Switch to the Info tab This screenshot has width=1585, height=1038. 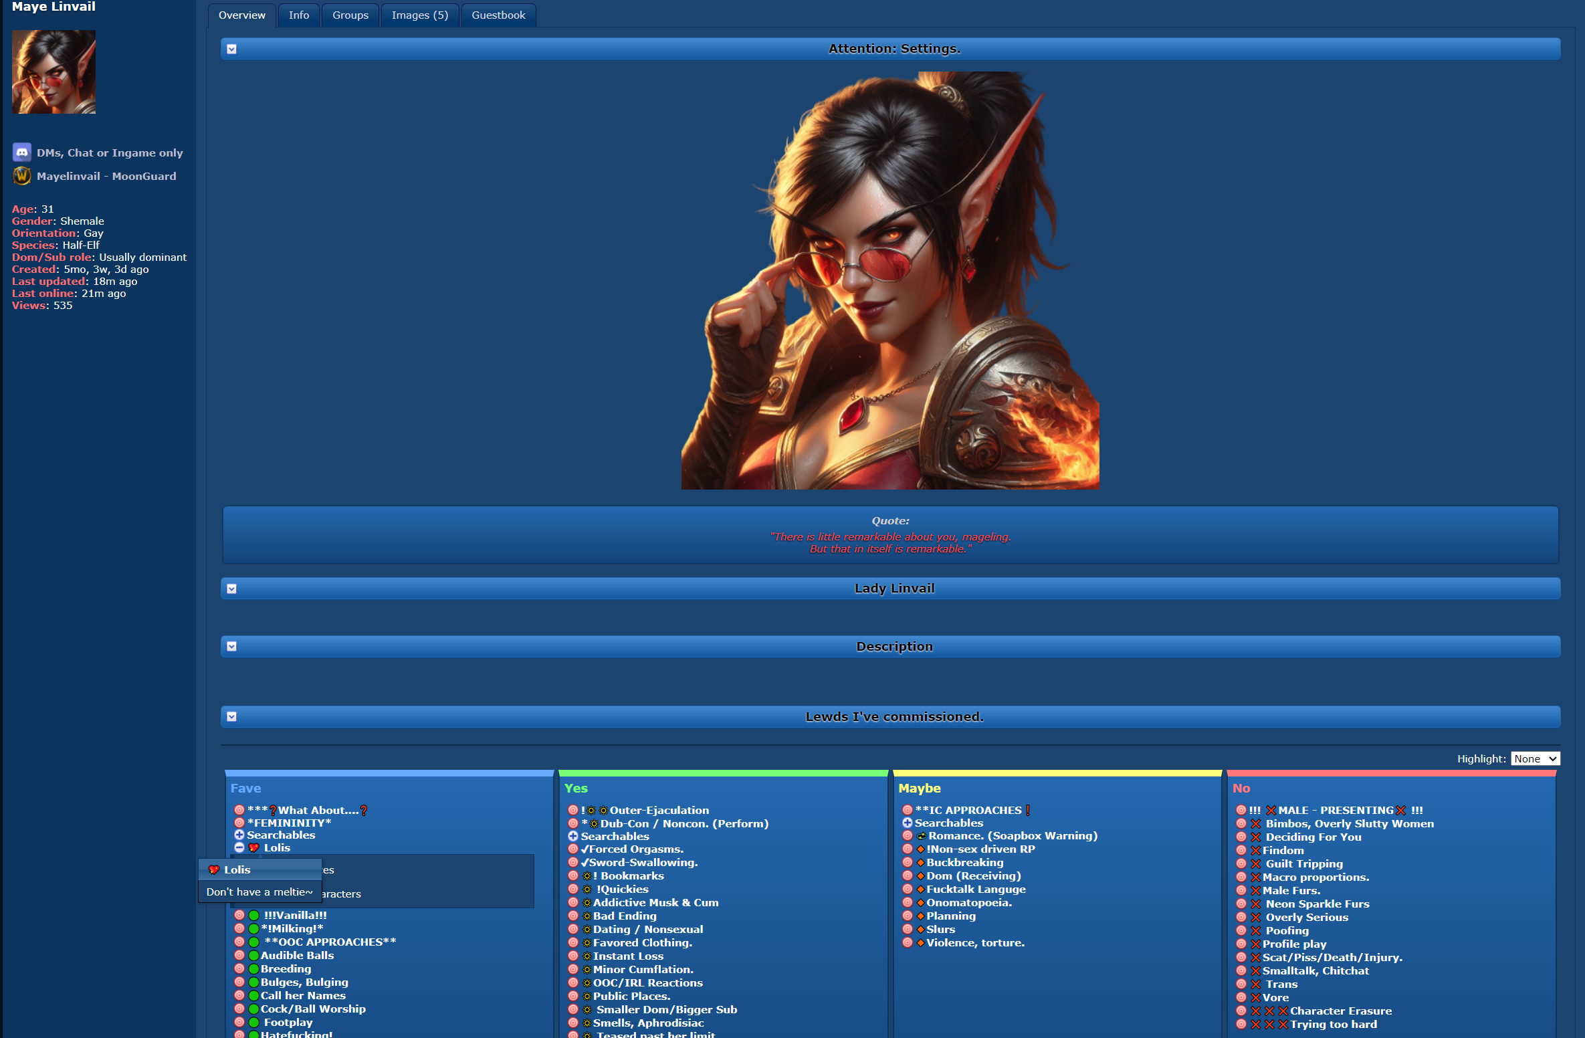click(x=299, y=15)
